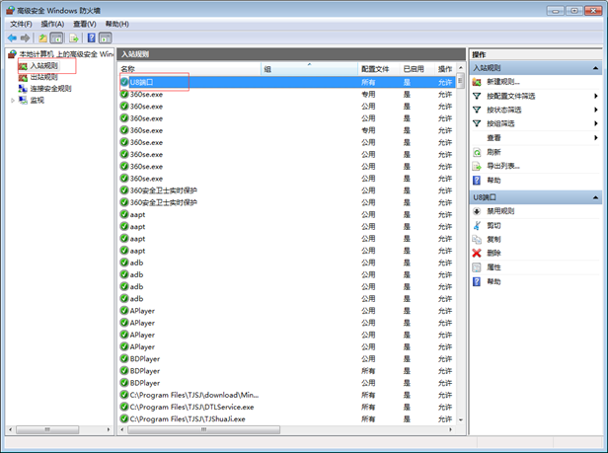The height and width of the screenshot is (453, 608).
Task: Sort by the 名称 column header
Action: (x=128, y=69)
